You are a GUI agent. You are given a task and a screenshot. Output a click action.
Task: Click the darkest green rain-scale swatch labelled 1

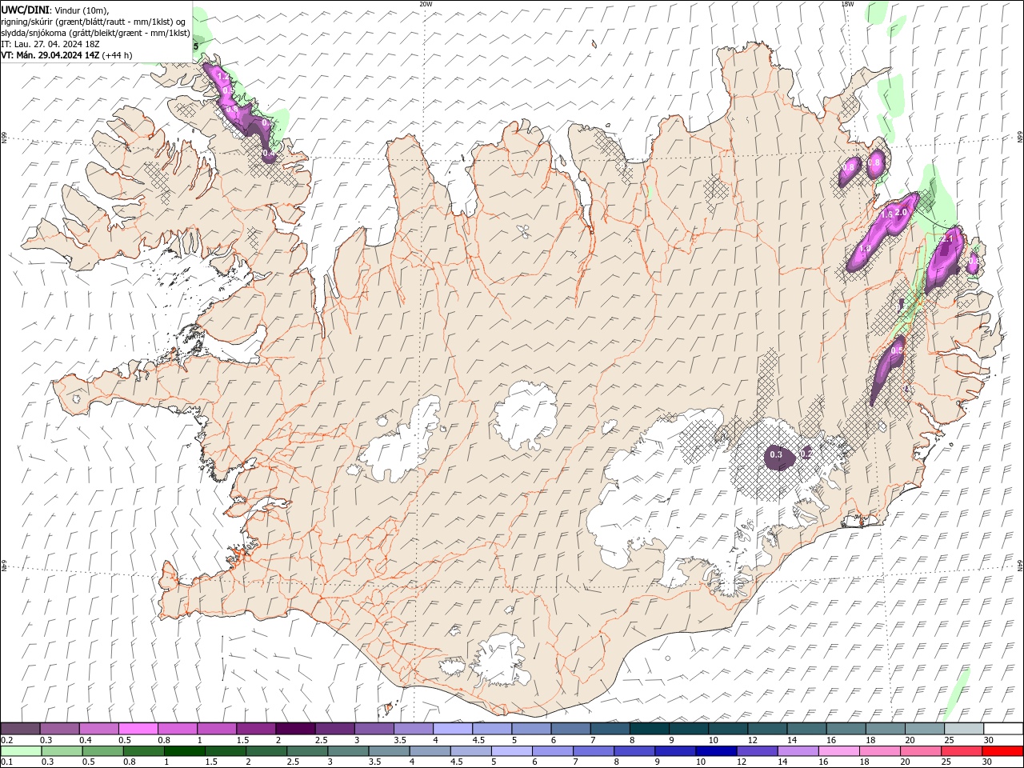(x=184, y=751)
